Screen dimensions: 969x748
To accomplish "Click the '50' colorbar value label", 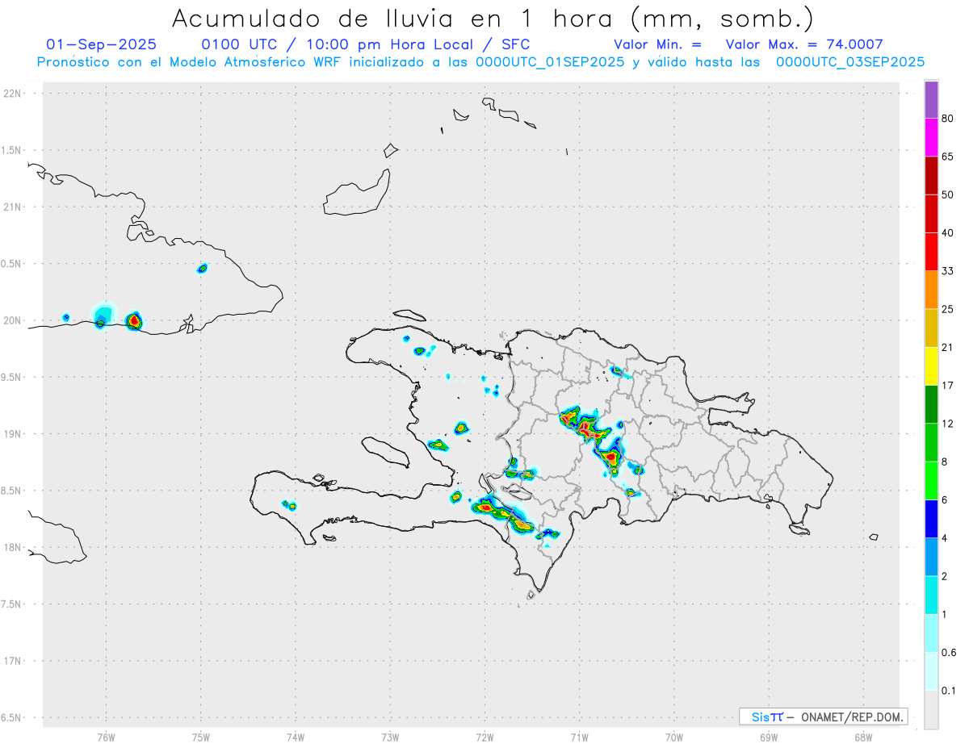I will (948, 194).
